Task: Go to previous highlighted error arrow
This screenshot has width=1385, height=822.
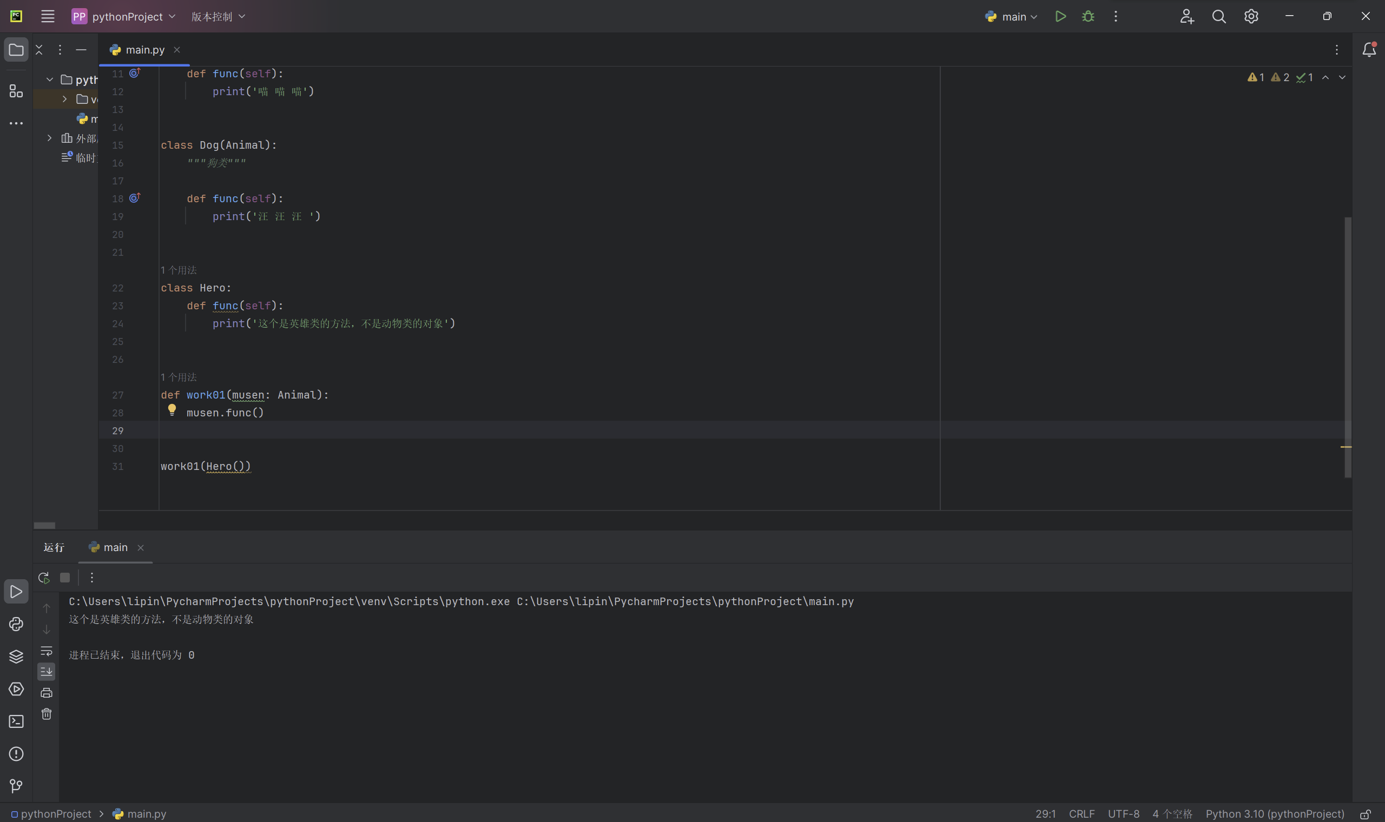Action: (x=1325, y=77)
